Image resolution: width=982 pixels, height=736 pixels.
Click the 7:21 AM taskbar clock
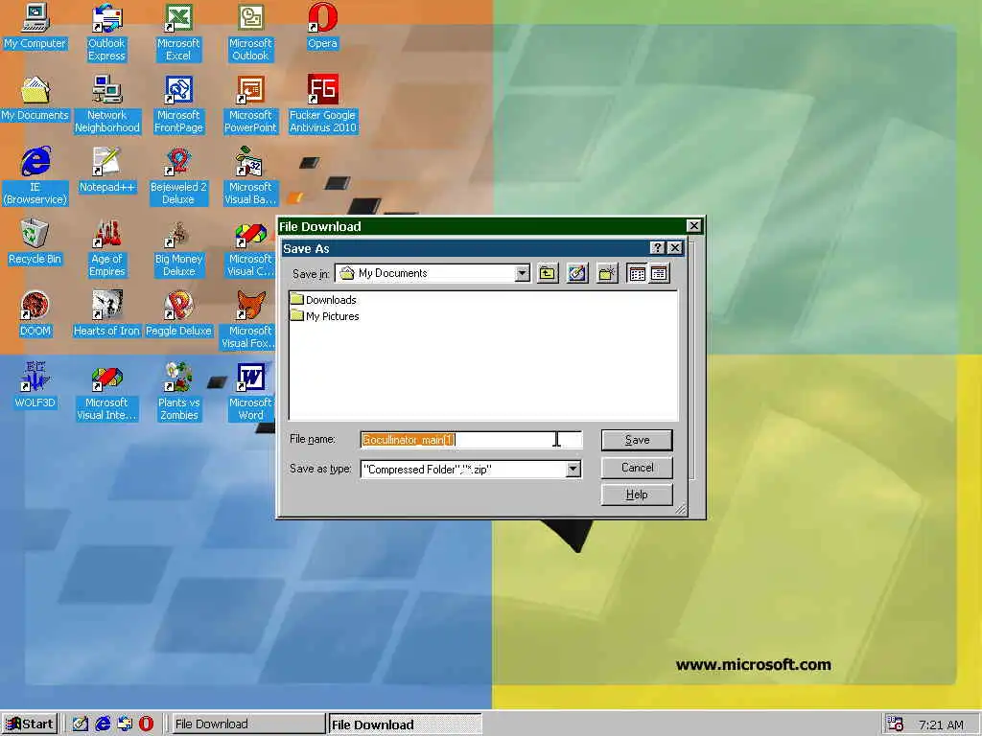[941, 724]
